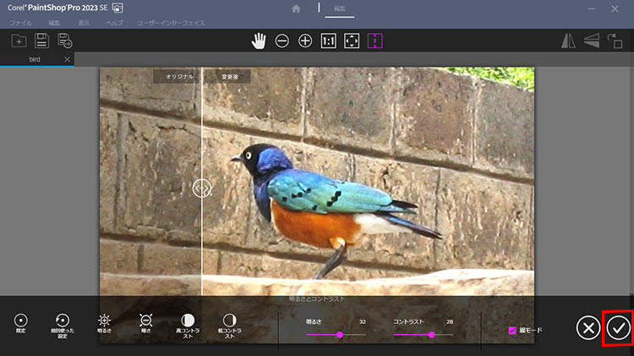Select the low contrast preset

229,321
